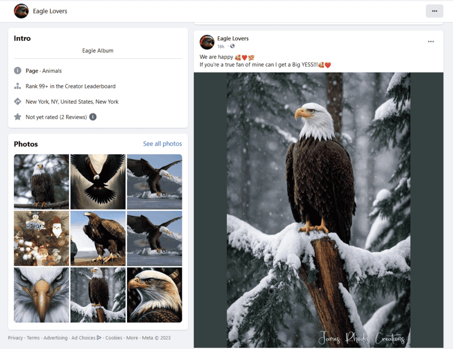Viewport: 453px width, 349px height.
Task: Click the public globe icon on post
Action: [232, 46]
